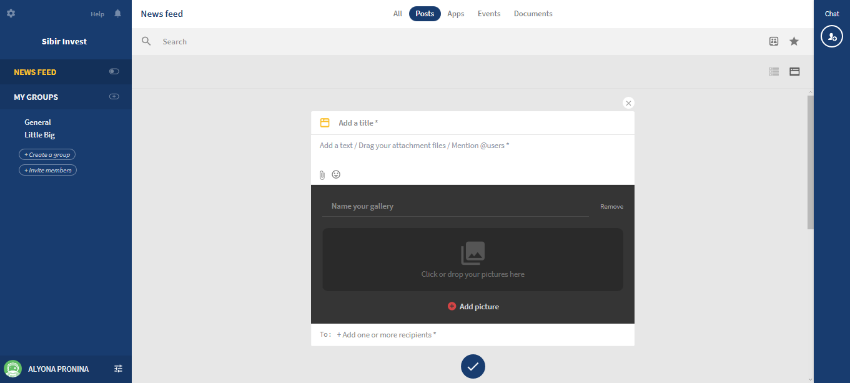Click Invite members button
The image size is (850, 383).
coord(48,170)
